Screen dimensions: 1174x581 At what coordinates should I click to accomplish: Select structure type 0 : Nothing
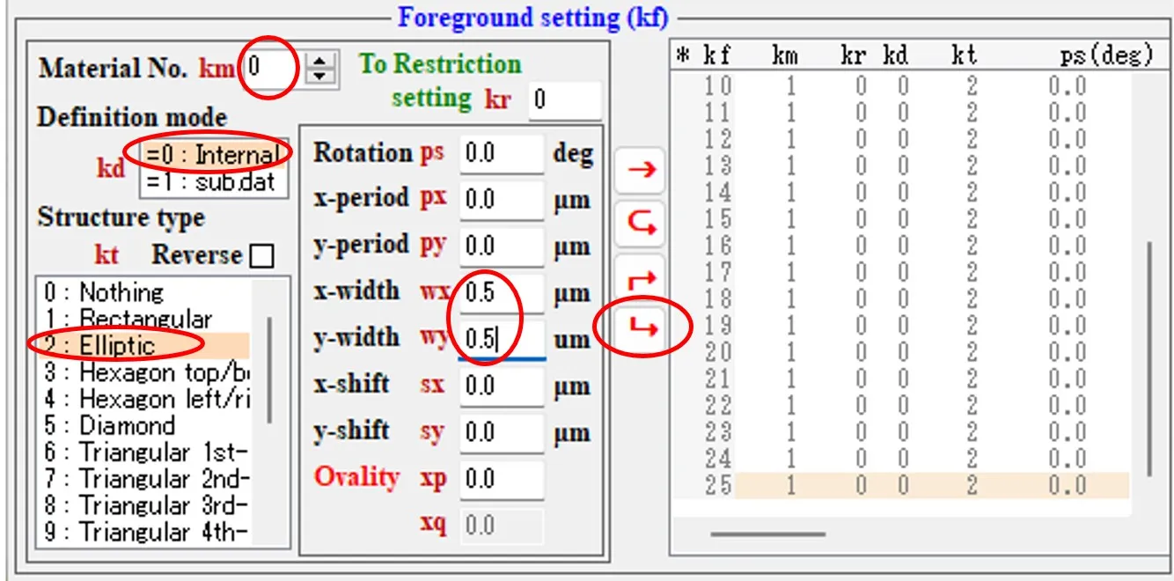pyautogui.click(x=143, y=292)
